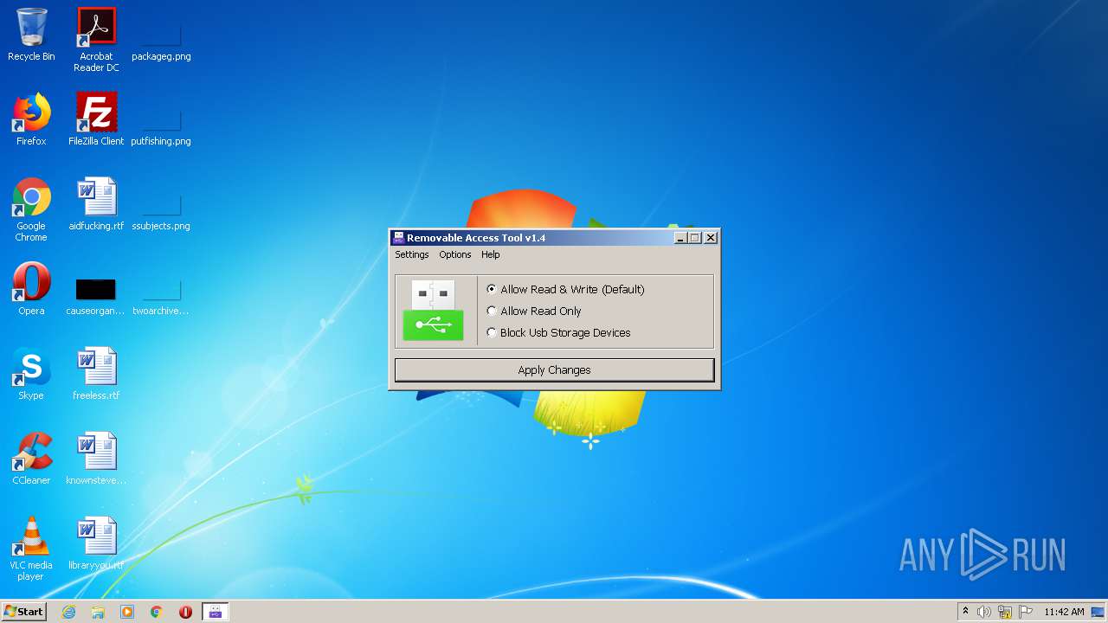Image resolution: width=1108 pixels, height=623 pixels.
Task: Click the green USB drive image
Action: point(433,310)
